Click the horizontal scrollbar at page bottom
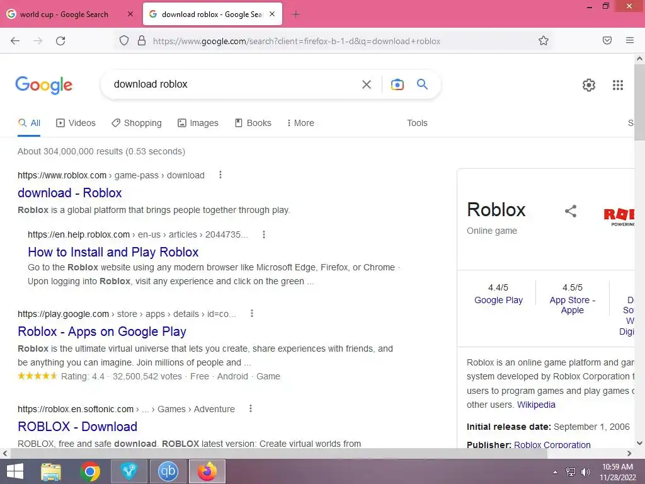645x484 pixels. [x=278, y=453]
